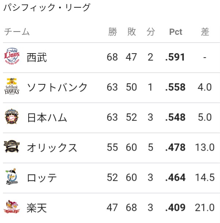
Task: Select the ロッテ team name
Action: [42, 178]
